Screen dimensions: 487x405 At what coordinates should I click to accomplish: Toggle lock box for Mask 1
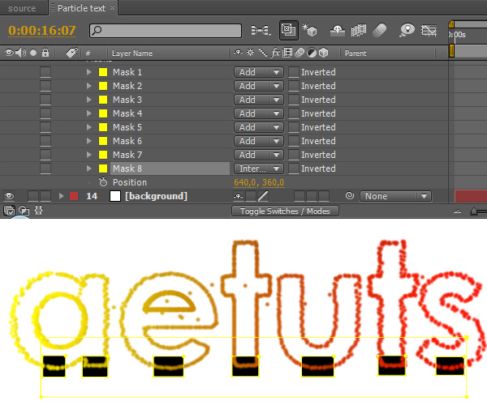(x=45, y=72)
